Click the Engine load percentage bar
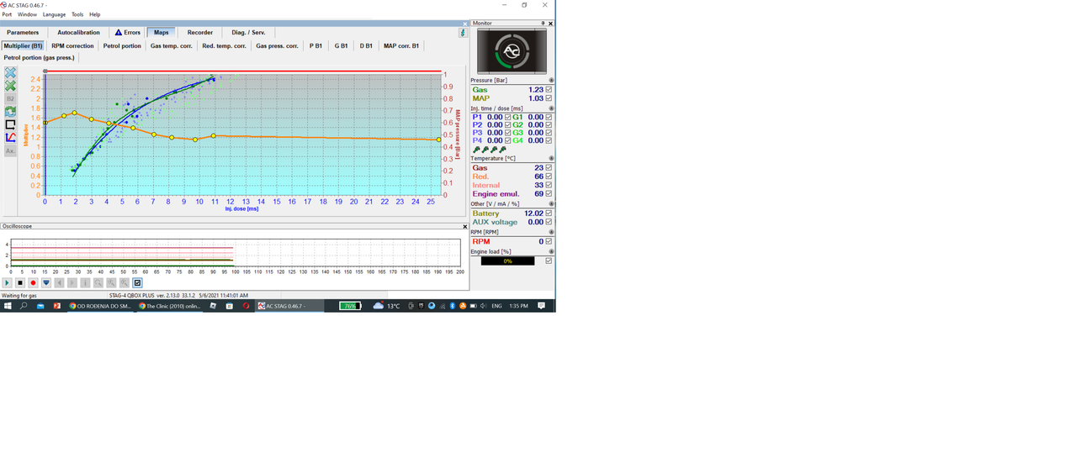Viewport: 1077px width, 453px height. coord(507,261)
